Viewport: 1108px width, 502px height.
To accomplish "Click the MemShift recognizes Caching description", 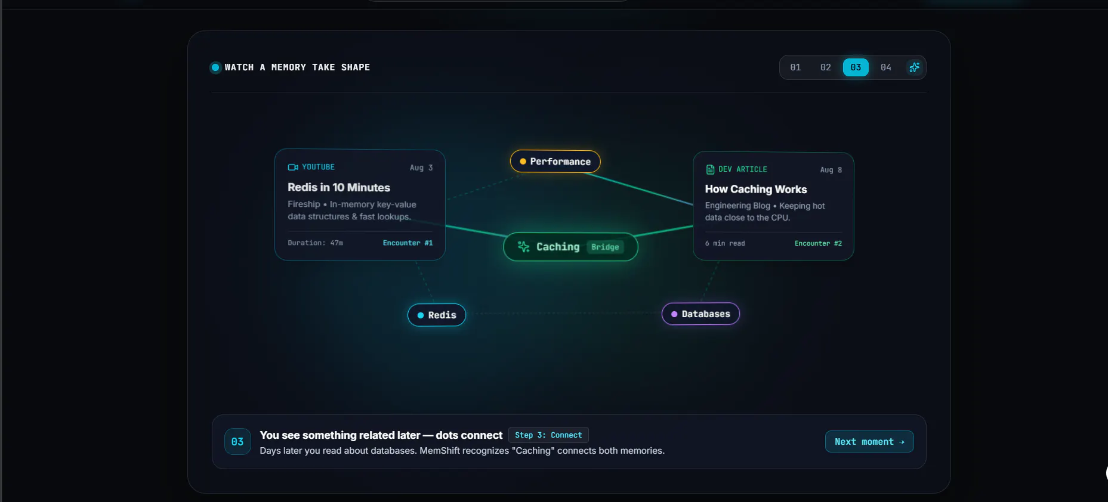I will 462,451.
